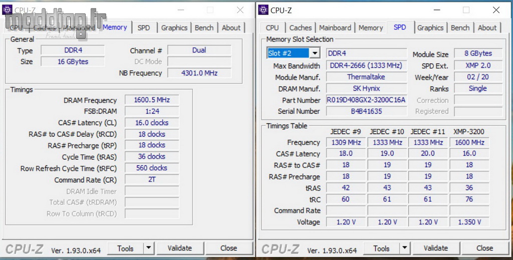Open the Slot #2 memory slot dropdown
Image resolution: width=513 pixels, height=260 pixels.
(x=315, y=53)
